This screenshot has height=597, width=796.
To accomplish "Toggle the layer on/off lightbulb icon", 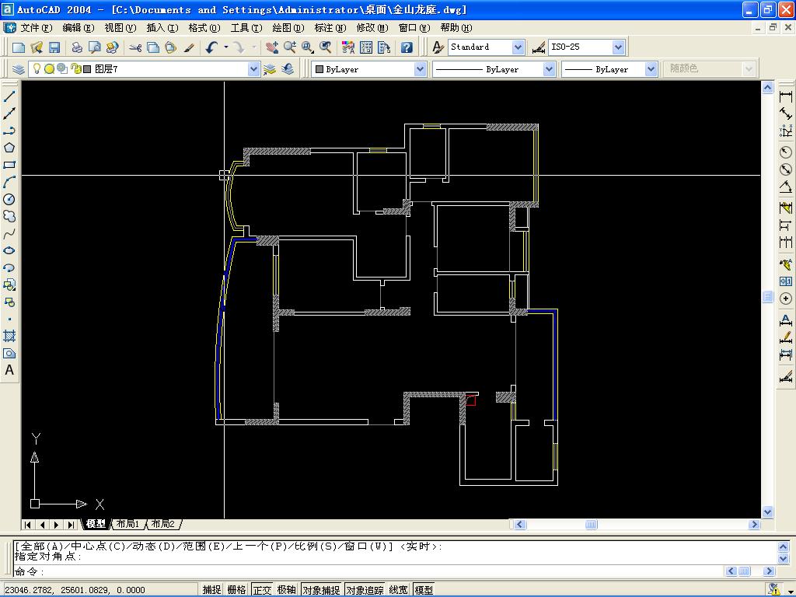I will [x=37, y=68].
